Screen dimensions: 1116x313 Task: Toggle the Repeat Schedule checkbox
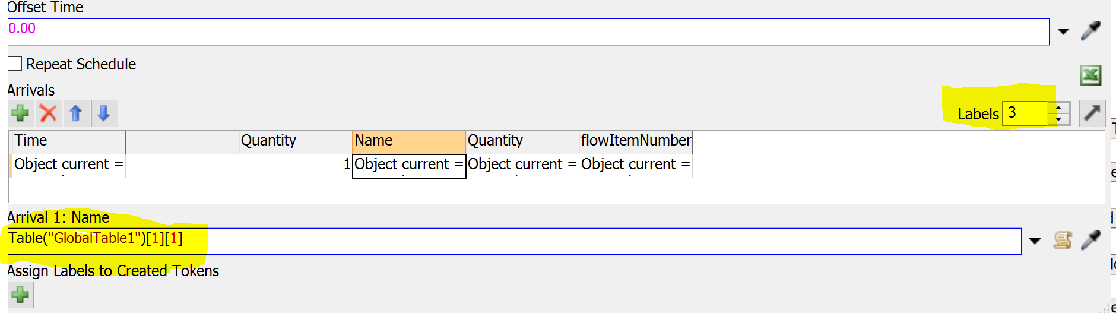(x=15, y=64)
